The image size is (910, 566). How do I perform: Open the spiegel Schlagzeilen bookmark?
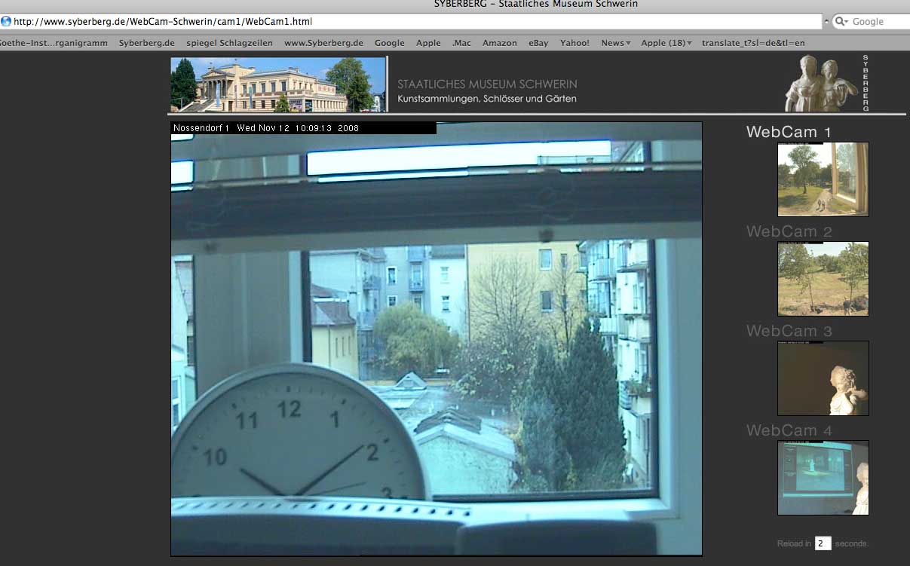pos(229,43)
